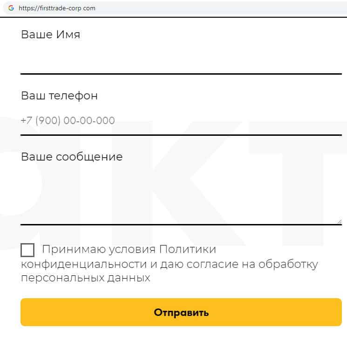Click the bottom border of the message textarea
The image size is (347, 343).
coord(181,224)
